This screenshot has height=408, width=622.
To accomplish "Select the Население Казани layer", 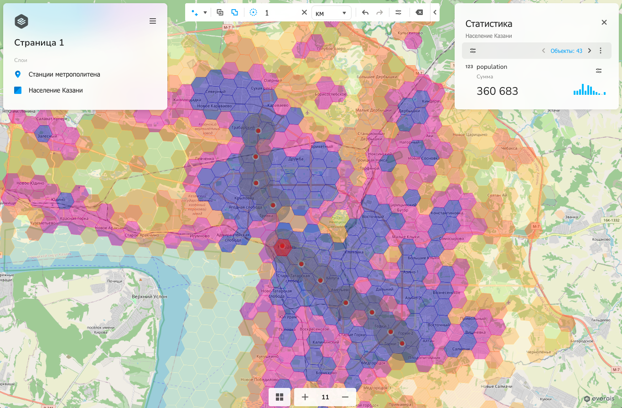I will 56,90.
